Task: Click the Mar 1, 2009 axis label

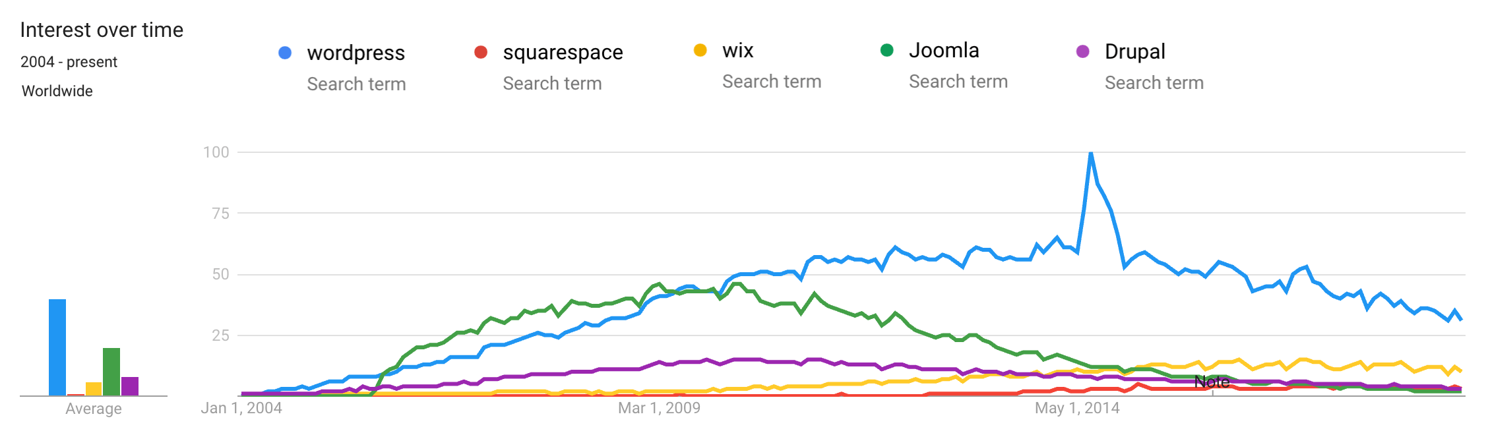Action: pyautogui.click(x=659, y=408)
